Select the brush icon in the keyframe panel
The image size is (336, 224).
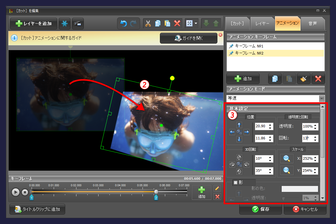coord(304,78)
